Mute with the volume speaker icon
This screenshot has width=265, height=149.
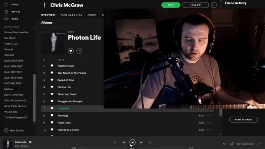238,144
